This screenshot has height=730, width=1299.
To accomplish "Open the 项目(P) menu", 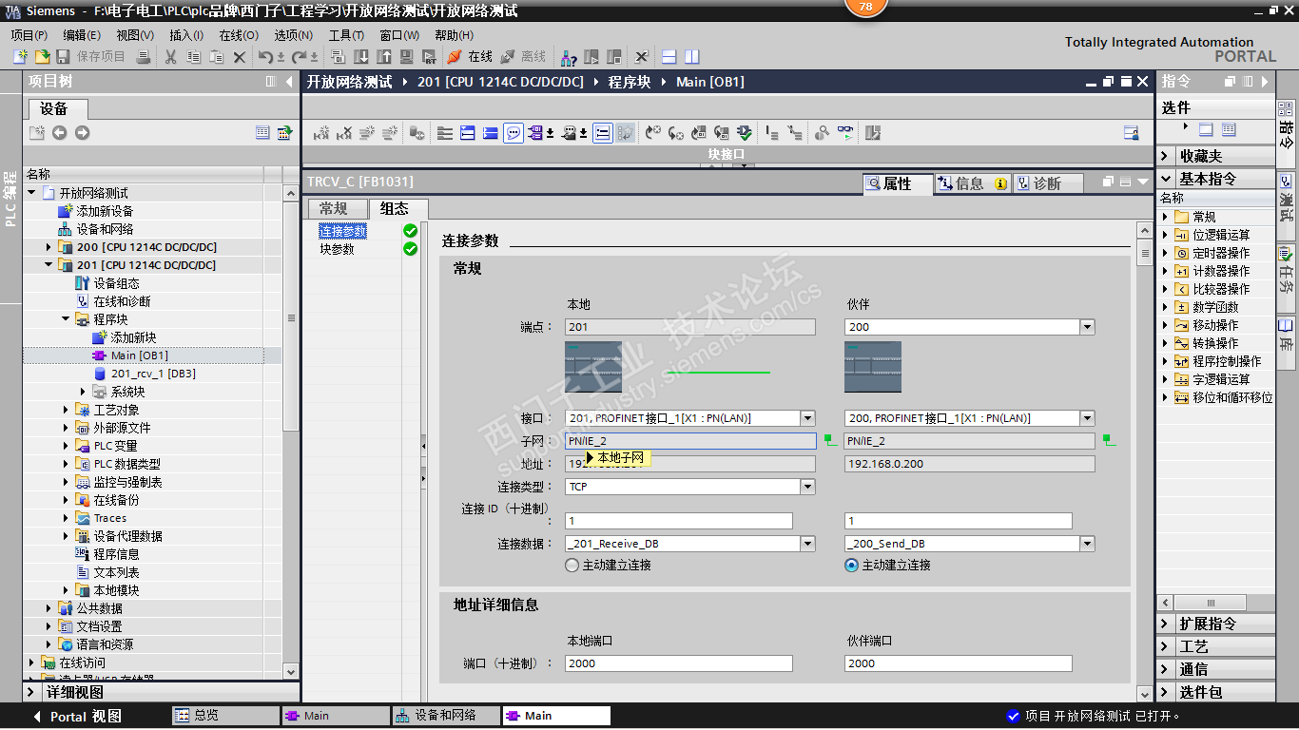I will click(x=29, y=35).
